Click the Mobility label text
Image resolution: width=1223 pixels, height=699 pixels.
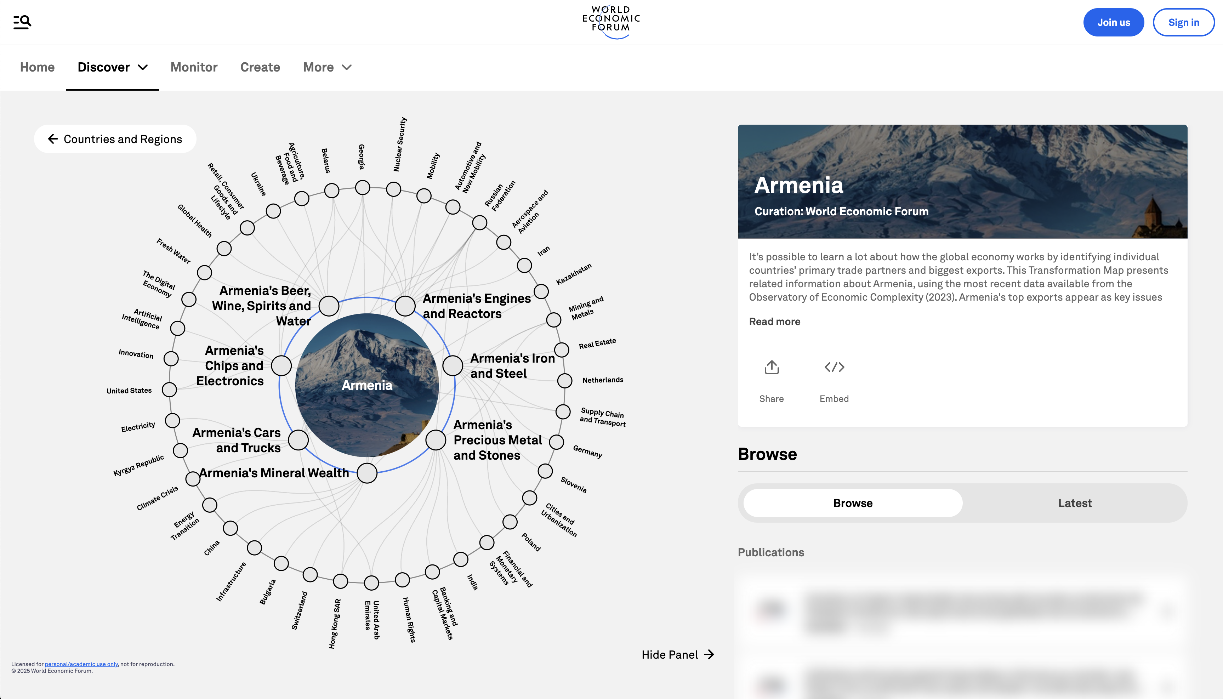point(433,166)
